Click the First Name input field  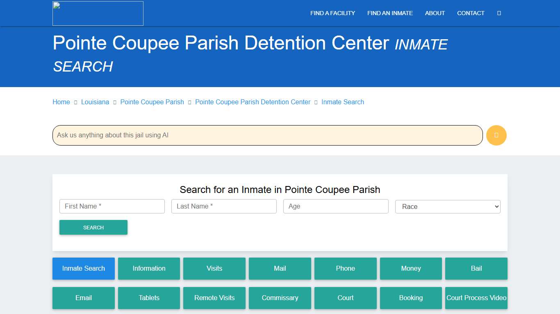(x=112, y=206)
